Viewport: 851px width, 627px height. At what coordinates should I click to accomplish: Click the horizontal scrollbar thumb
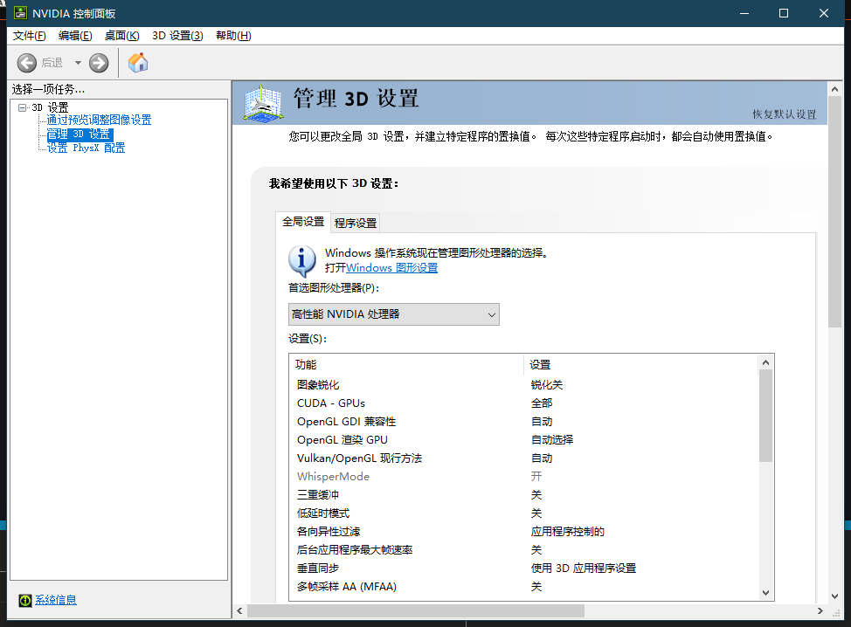click(x=416, y=610)
